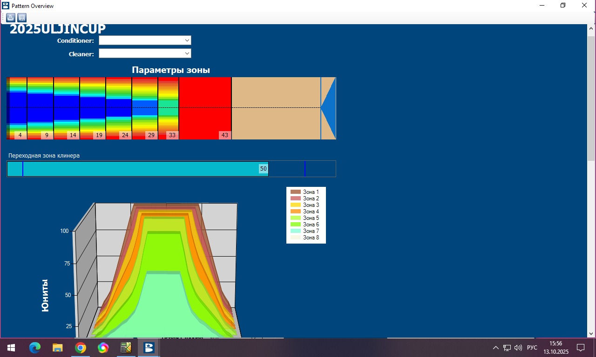Switch the РУС input language indicator
This screenshot has height=357, width=596.
tap(532, 348)
